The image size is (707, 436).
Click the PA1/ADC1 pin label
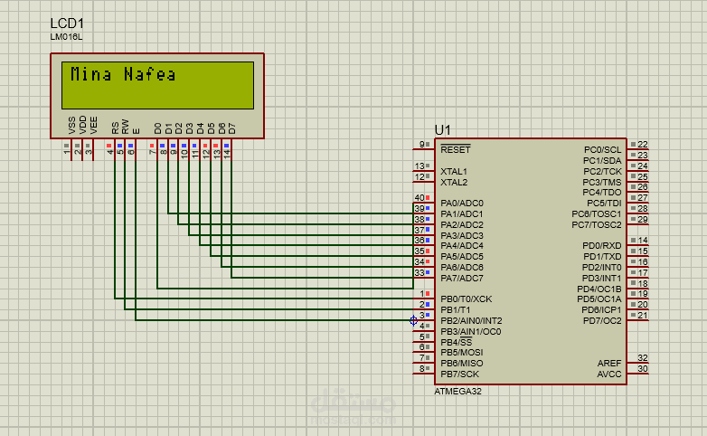(462, 214)
